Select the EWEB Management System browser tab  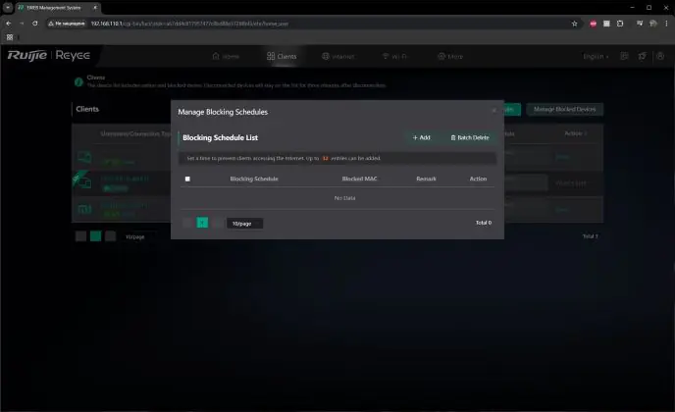[57, 7]
